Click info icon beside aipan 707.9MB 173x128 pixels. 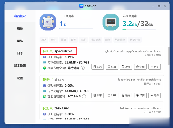point(84,96)
